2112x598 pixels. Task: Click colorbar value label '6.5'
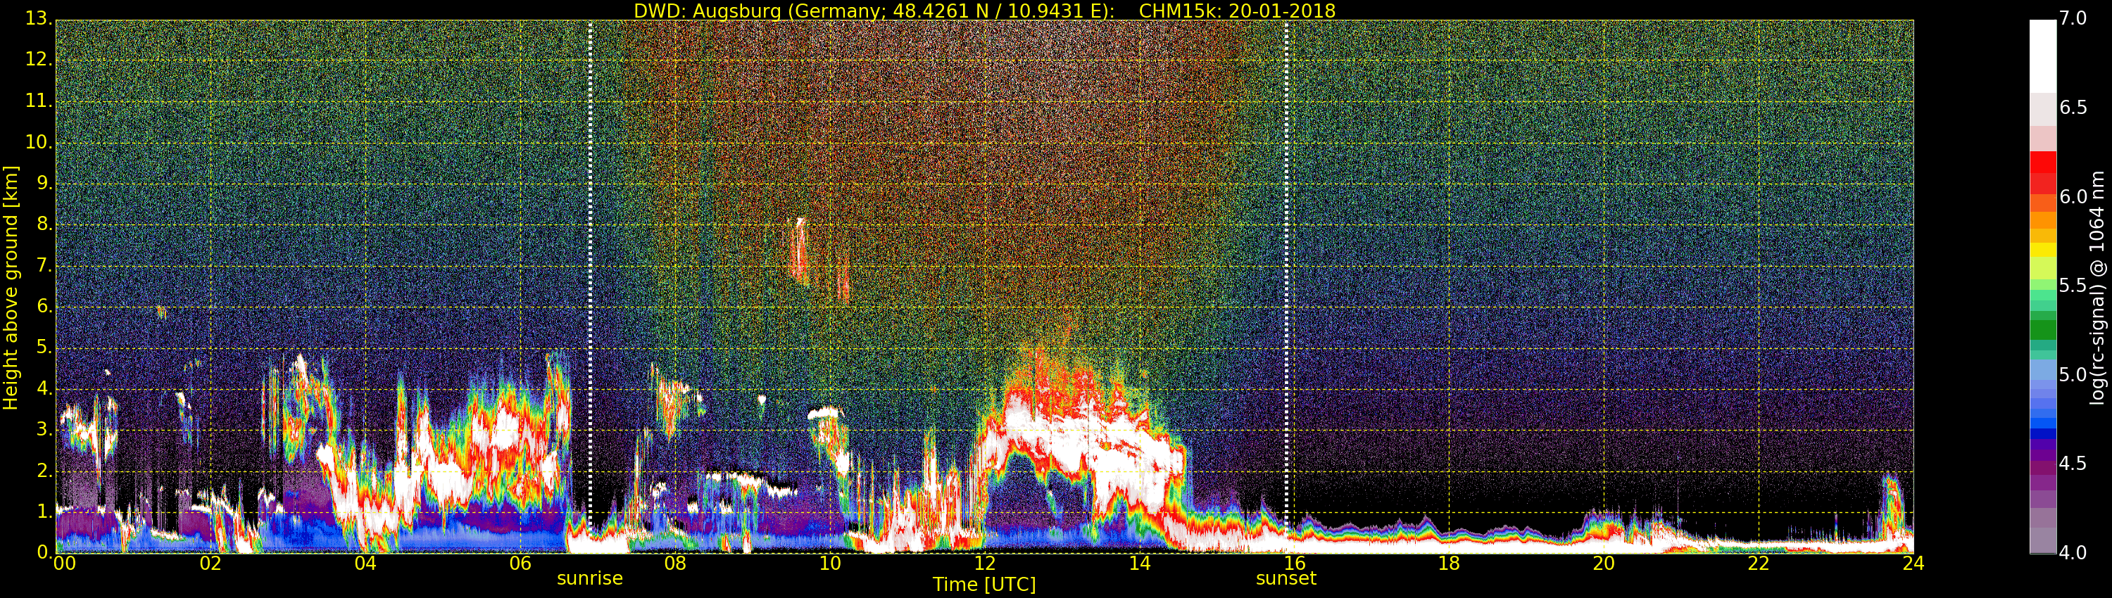click(2073, 108)
